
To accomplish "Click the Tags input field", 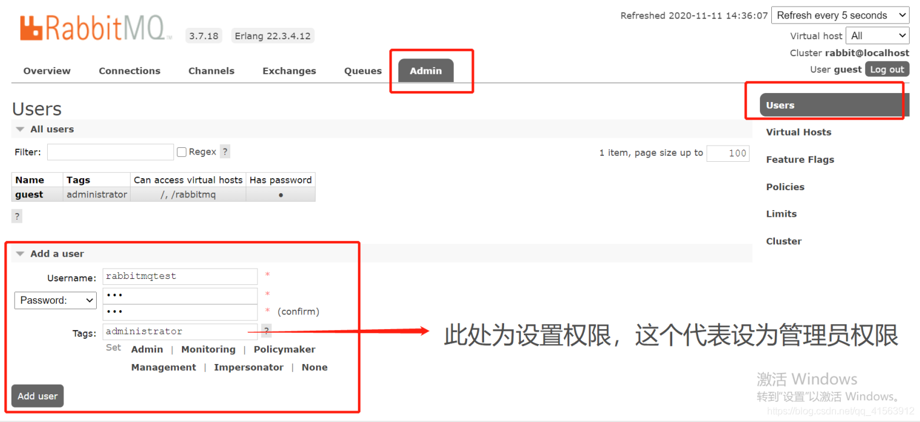I will point(180,331).
